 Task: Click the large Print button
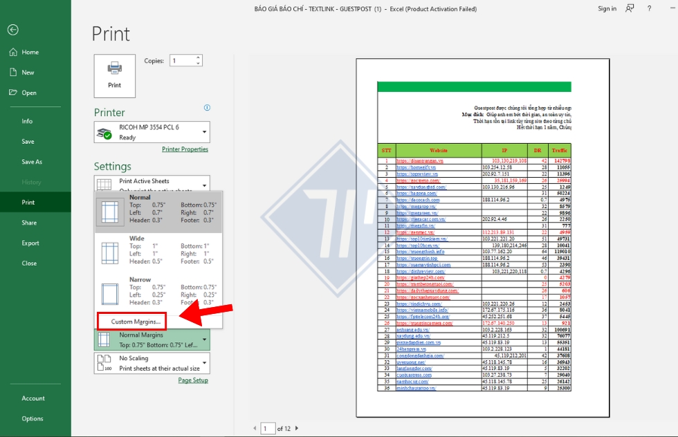[x=114, y=75]
